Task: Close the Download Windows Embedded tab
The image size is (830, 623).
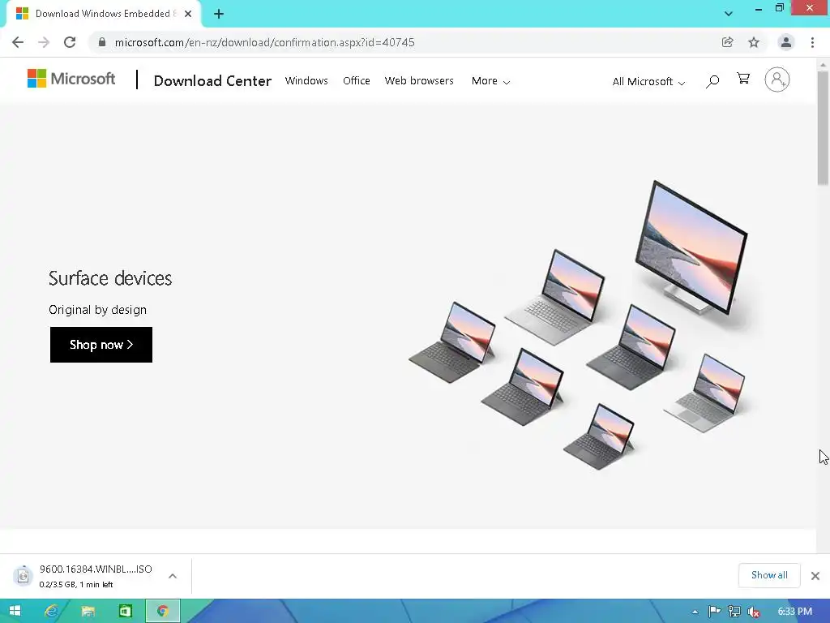Action: 188,14
